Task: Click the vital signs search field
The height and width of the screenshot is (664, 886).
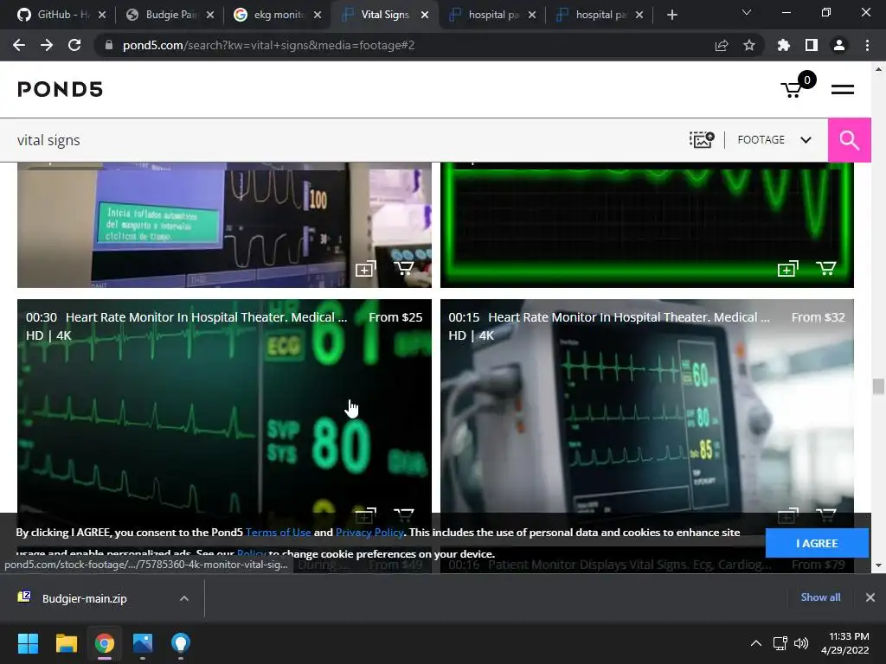Action: pos(339,140)
